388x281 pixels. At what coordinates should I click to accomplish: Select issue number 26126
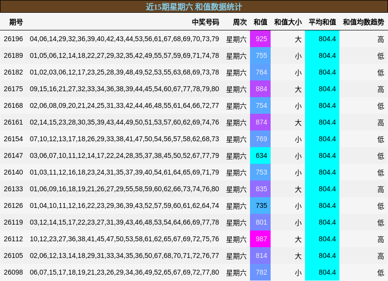13,206
